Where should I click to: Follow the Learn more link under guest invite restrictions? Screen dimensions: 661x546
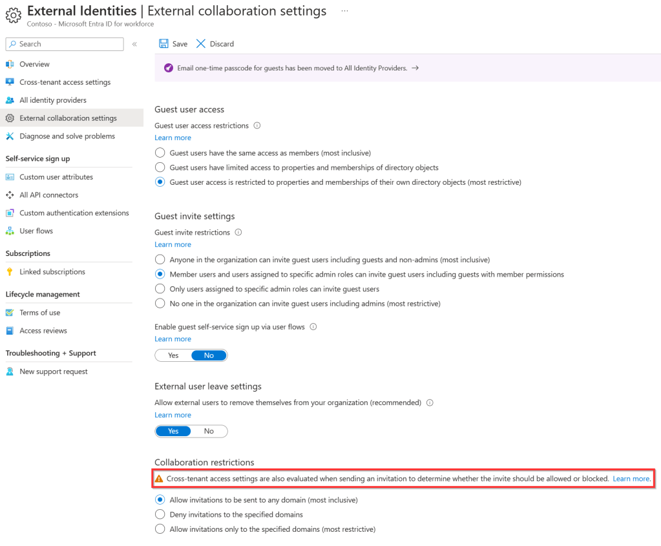(x=173, y=244)
